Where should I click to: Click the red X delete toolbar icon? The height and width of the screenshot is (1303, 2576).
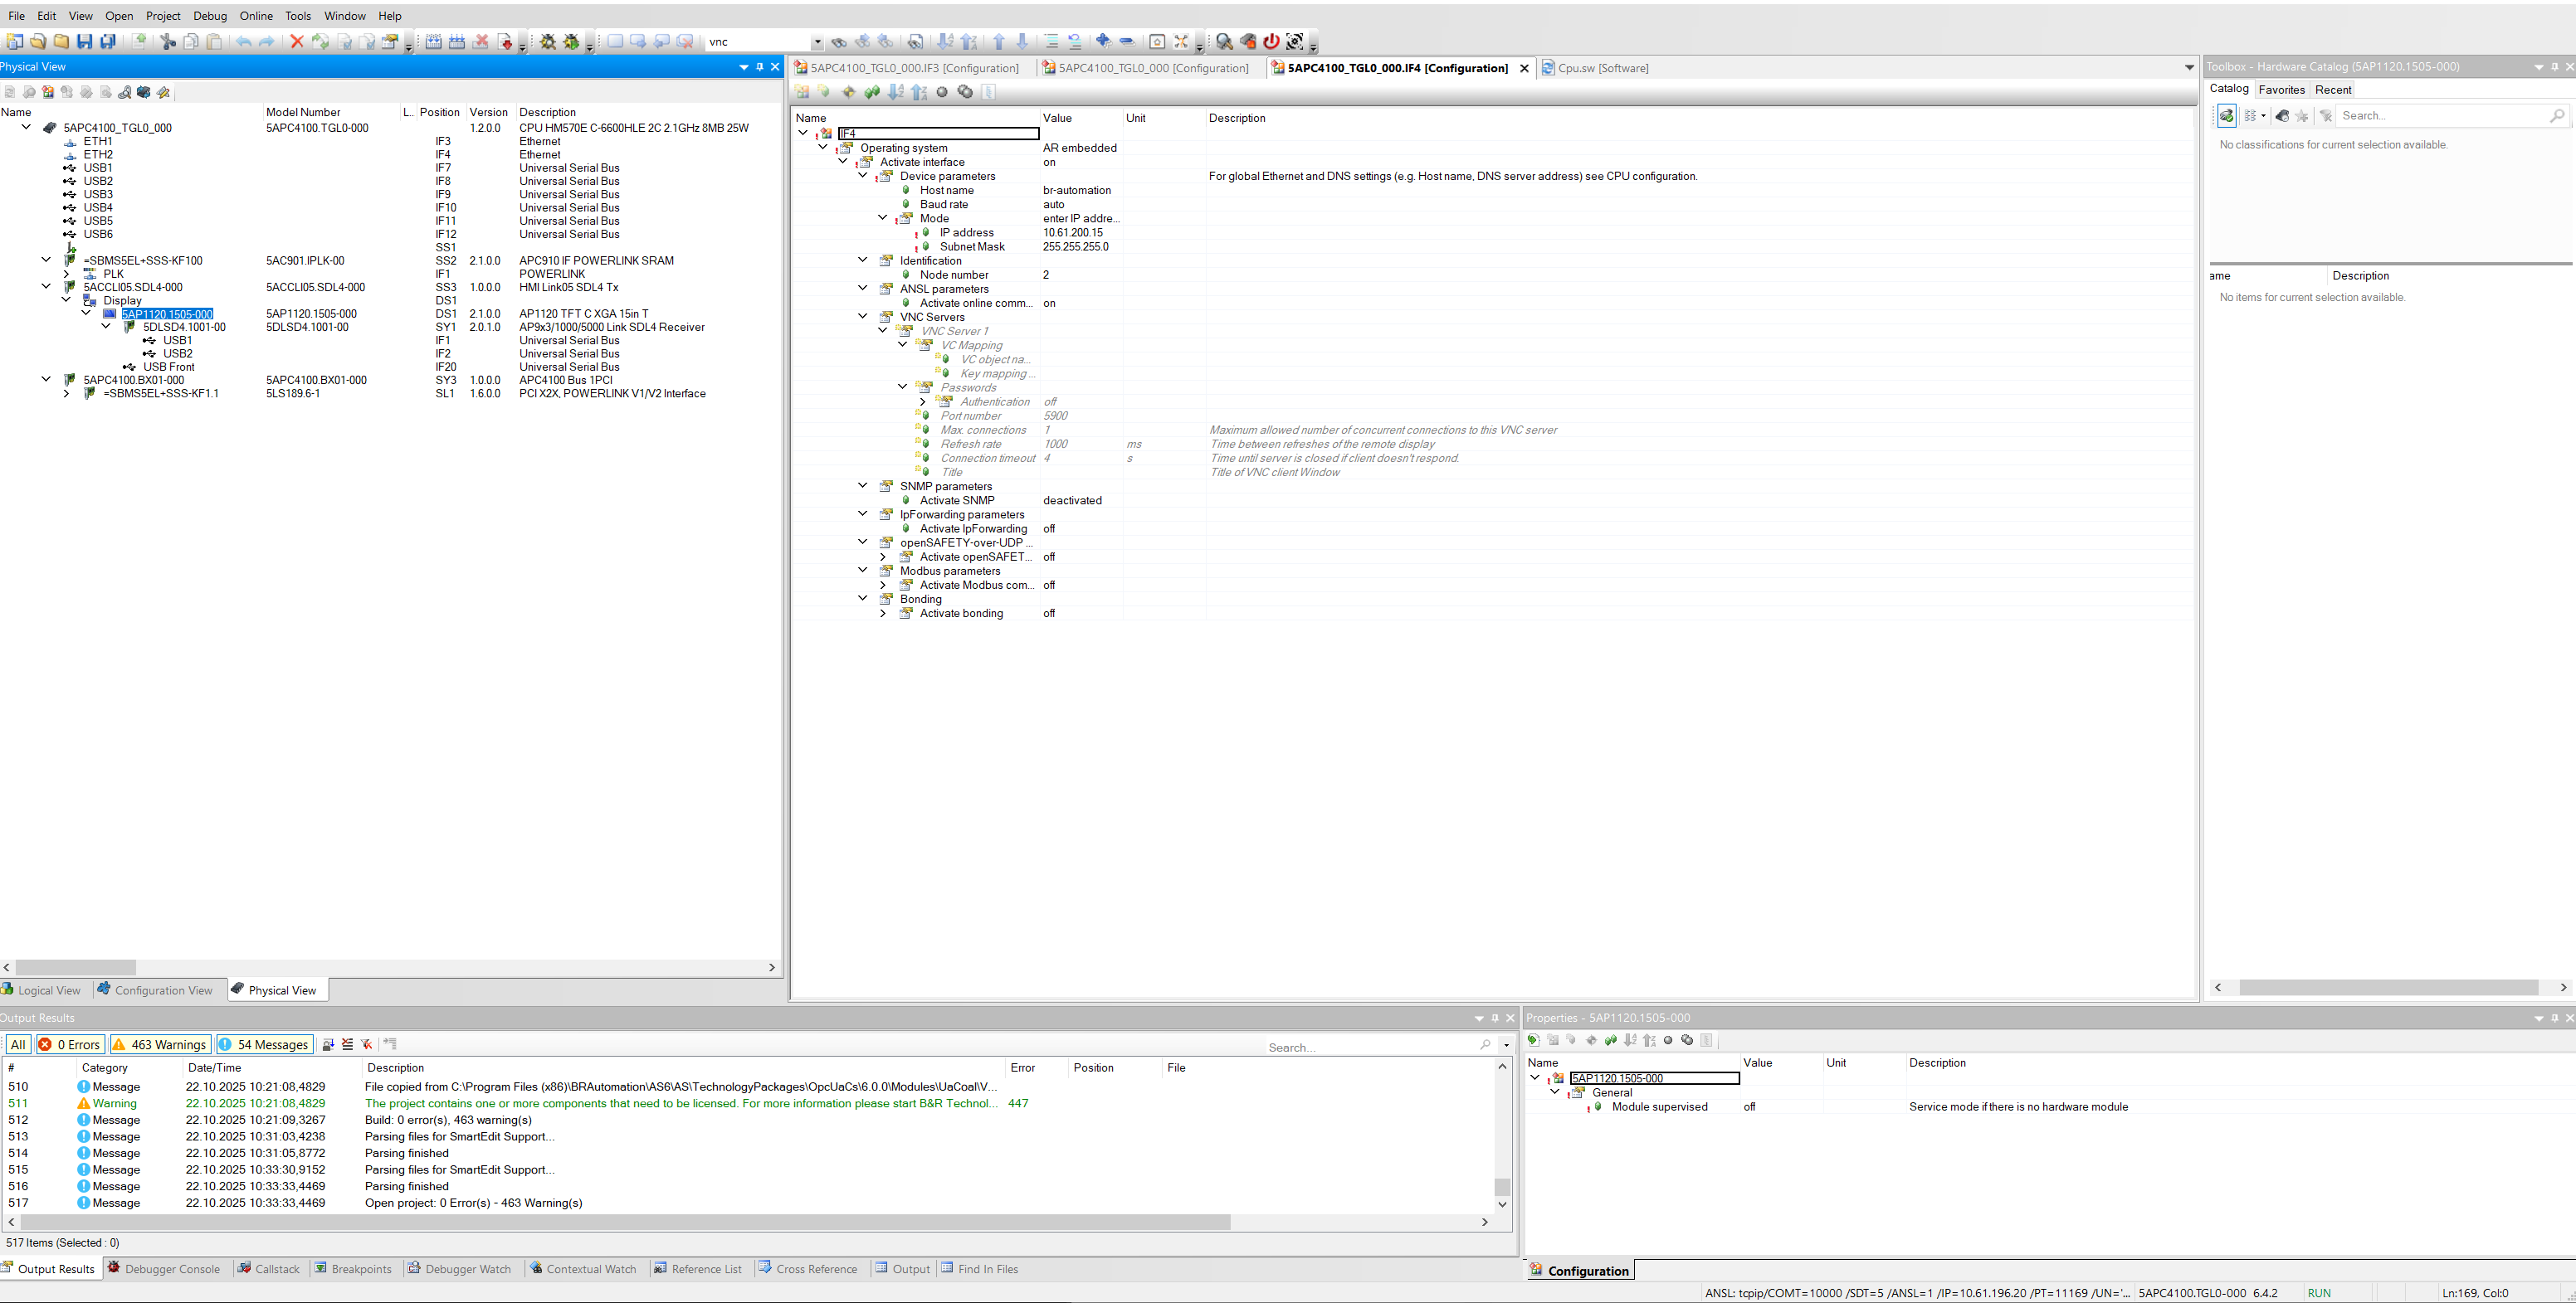tap(297, 42)
